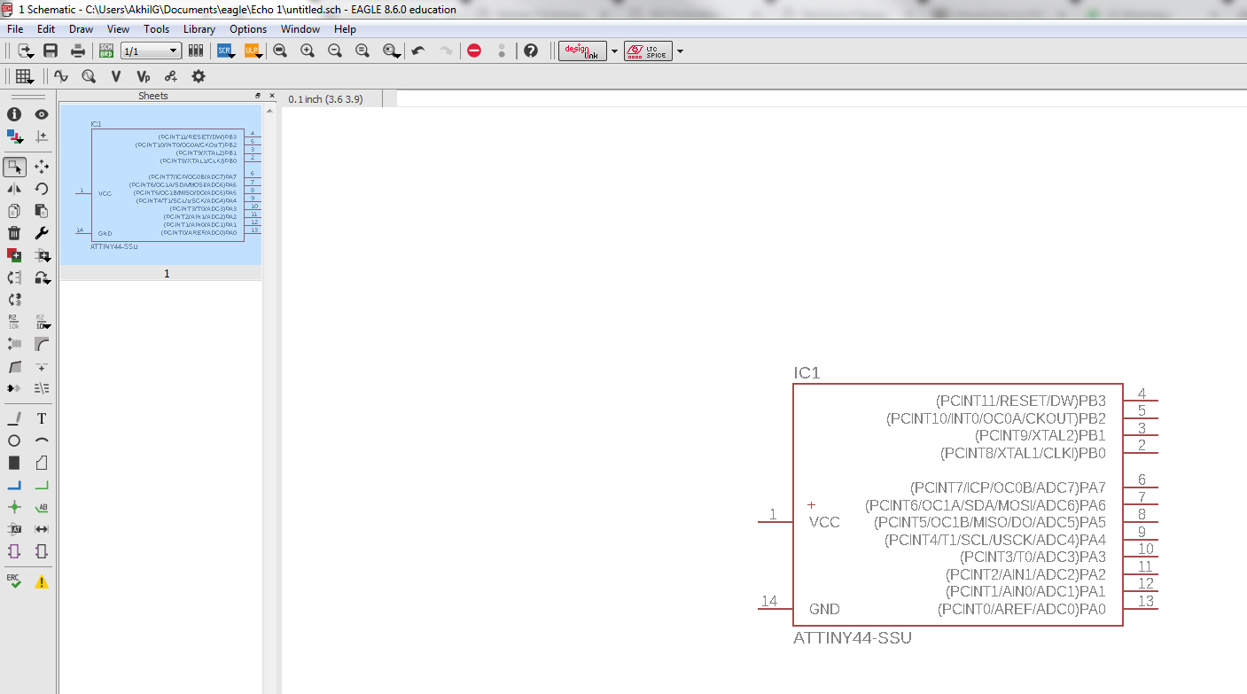The image size is (1247, 694).
Task: Pick the Rotate tool
Action: 41,188
